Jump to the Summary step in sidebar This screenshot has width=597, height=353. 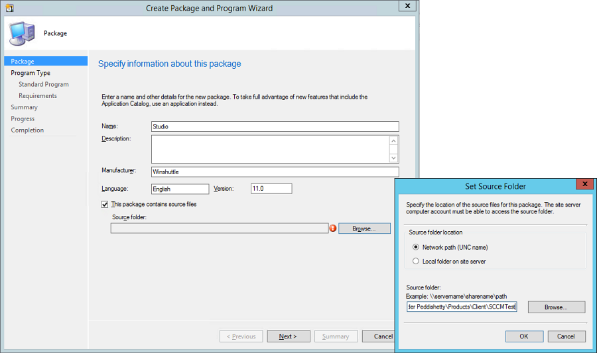pos(24,107)
